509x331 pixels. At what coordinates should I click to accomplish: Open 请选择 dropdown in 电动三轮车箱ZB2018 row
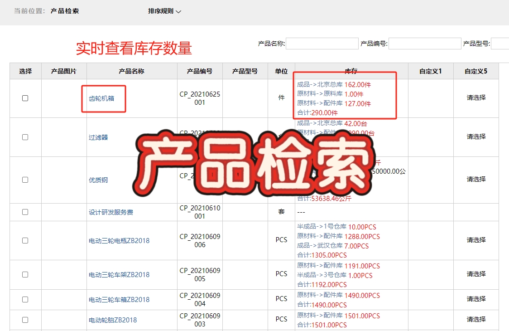click(476, 299)
